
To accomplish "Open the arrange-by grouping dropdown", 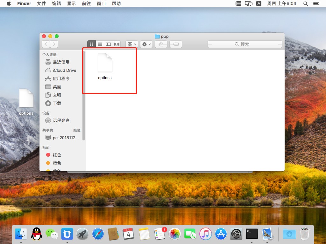I will click(131, 44).
